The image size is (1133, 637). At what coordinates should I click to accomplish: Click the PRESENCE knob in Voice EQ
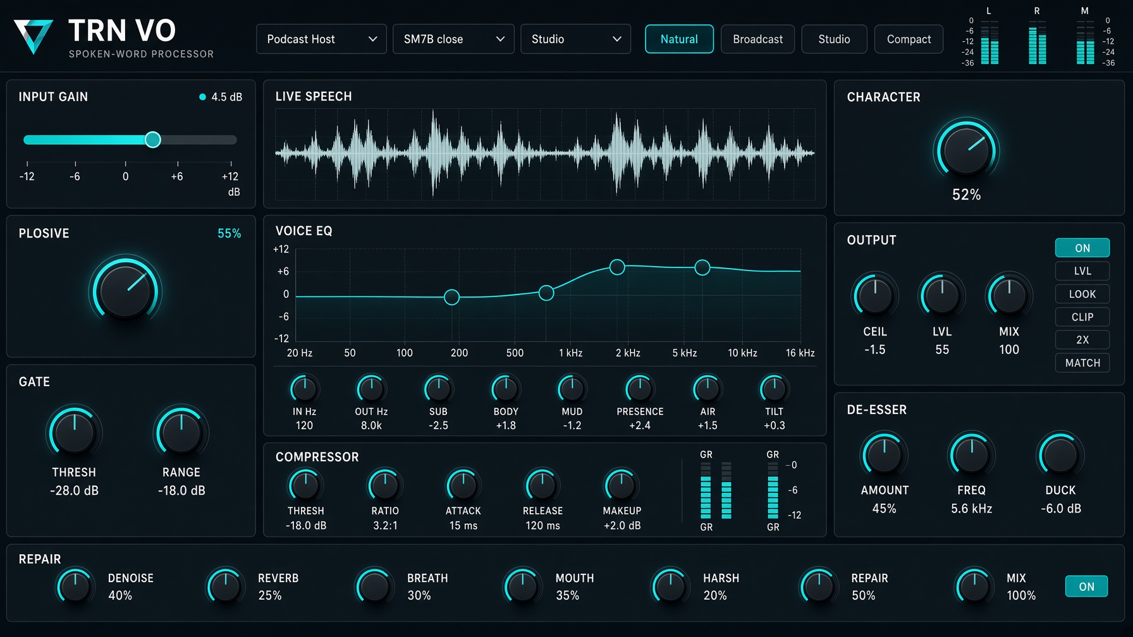(x=639, y=389)
